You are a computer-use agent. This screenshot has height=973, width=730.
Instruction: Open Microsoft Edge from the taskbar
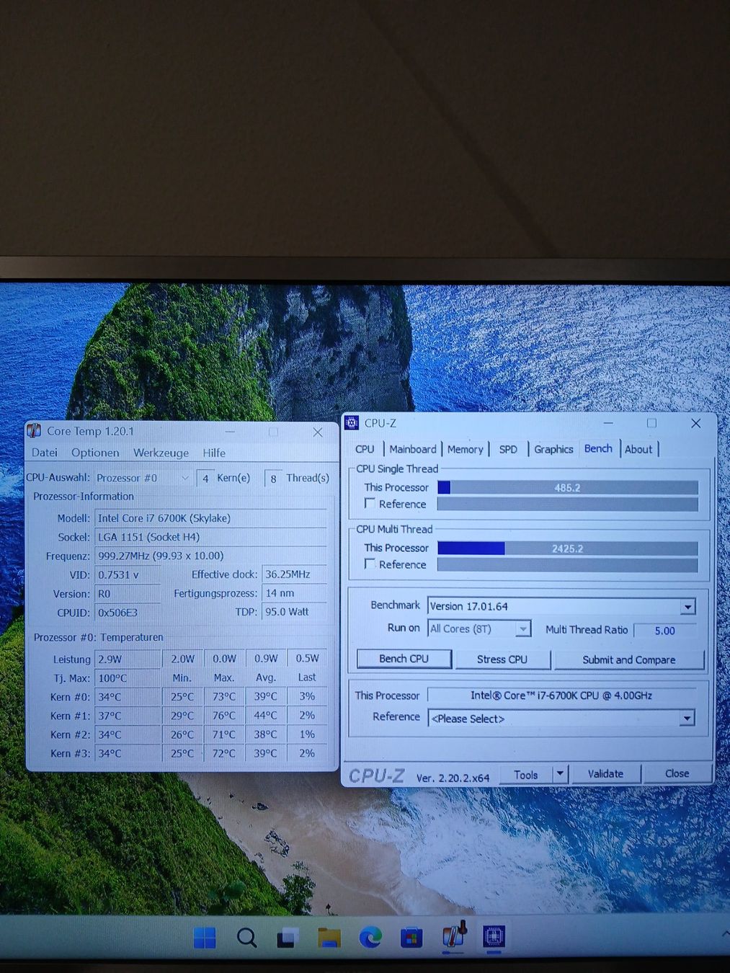[x=370, y=938]
